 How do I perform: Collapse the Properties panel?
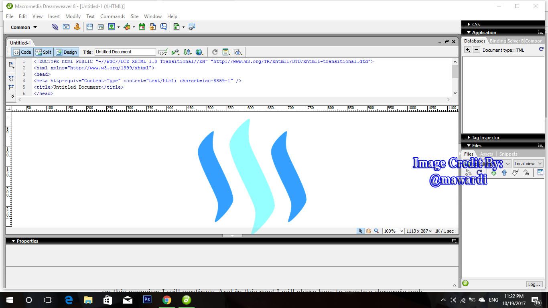[x=13, y=241]
